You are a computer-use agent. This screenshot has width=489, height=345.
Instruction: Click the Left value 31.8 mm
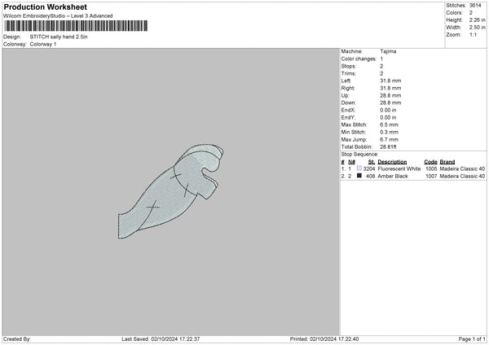(390, 81)
